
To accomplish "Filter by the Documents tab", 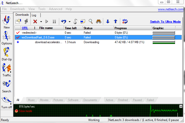I will 90,100.
